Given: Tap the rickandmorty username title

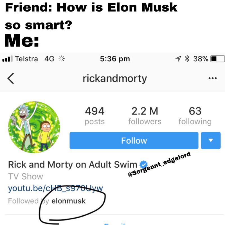Looking at the screenshot, I should click(115, 79).
